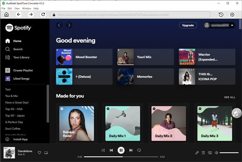Open the Warrior (Expanded...) album tile
Image resolution: width=242 pixels, height=162 pixels.
(x=207, y=57)
